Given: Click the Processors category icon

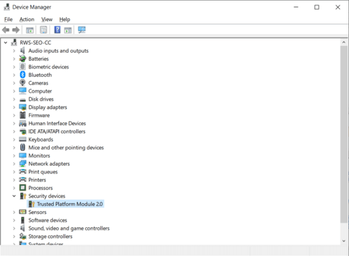Looking at the screenshot, I should pyautogui.click(x=23, y=188).
